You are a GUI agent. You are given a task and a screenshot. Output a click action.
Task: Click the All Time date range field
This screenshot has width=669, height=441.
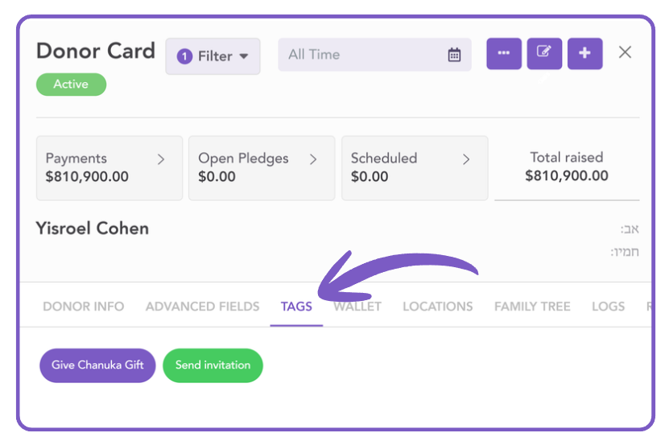coord(362,56)
